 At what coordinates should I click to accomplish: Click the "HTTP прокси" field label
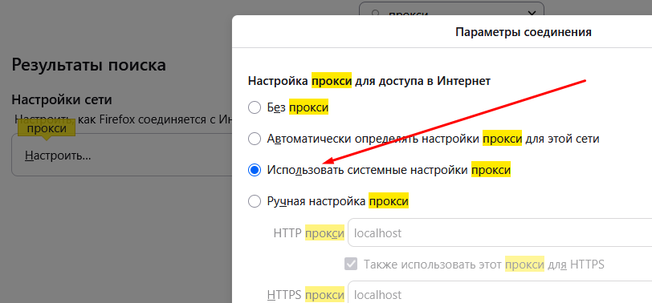[309, 232]
